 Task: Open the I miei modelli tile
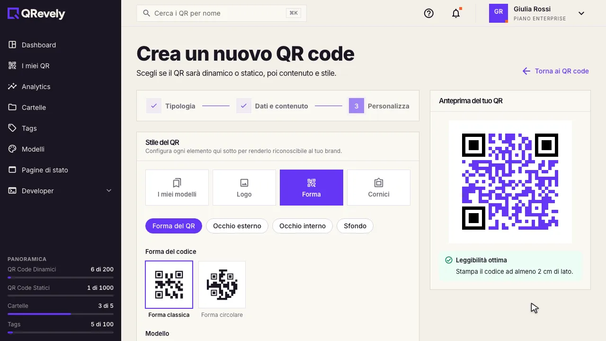click(x=177, y=188)
